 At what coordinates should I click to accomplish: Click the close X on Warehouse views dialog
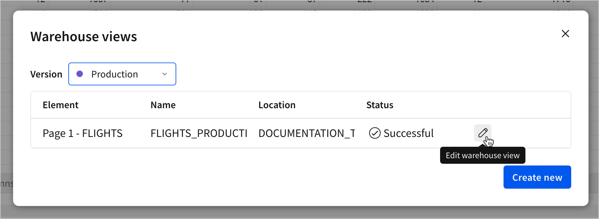(x=565, y=34)
